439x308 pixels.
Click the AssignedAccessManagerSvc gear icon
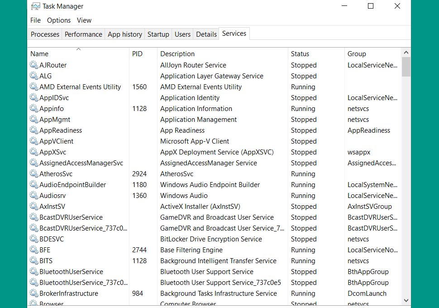34,163
